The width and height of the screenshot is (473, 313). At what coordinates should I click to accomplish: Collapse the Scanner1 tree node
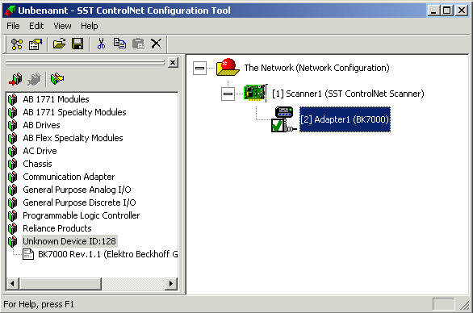[x=228, y=94]
